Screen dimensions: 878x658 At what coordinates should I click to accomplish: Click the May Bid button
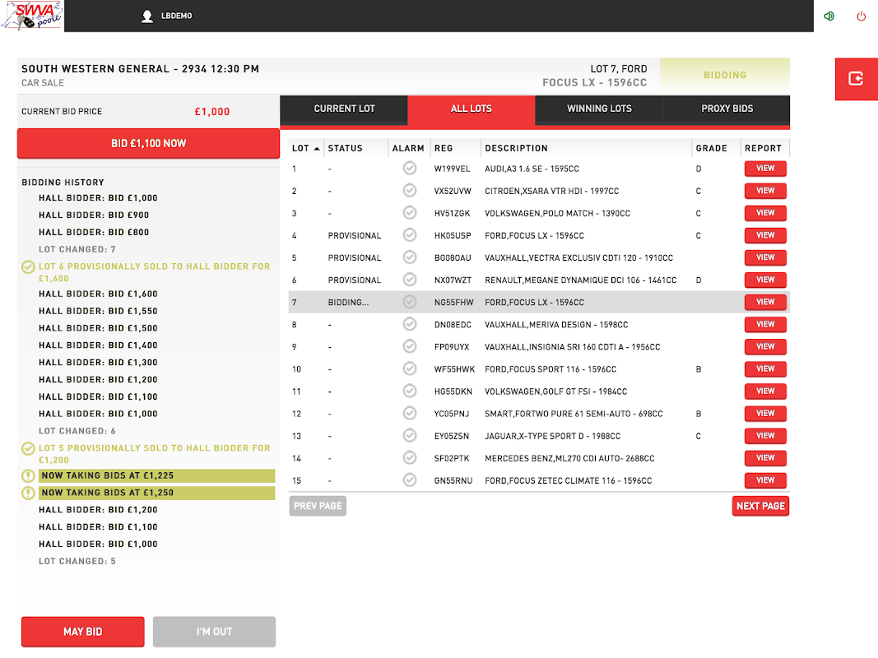coord(83,632)
